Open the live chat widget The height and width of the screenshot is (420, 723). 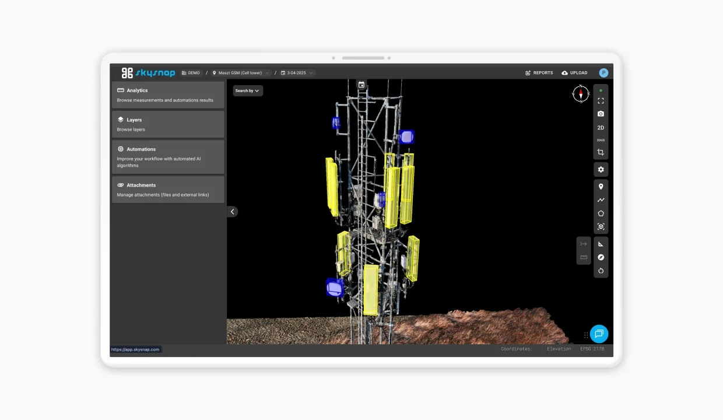click(x=599, y=334)
